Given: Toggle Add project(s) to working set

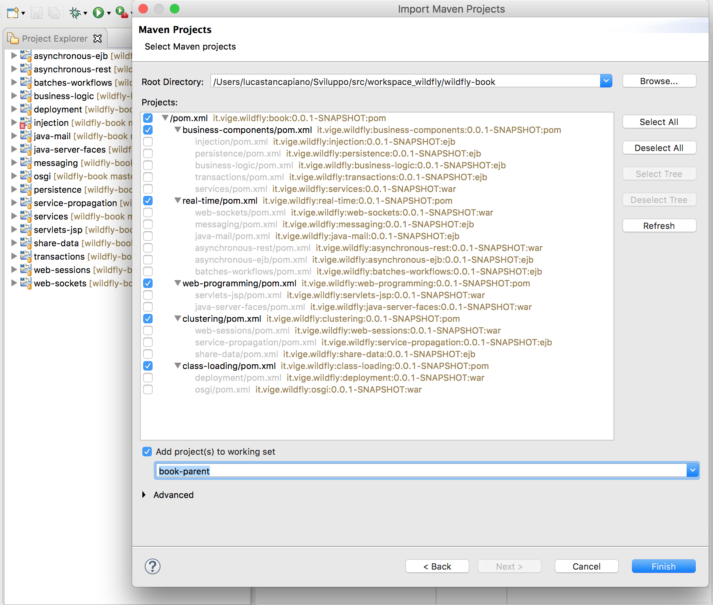Looking at the screenshot, I should pos(147,452).
